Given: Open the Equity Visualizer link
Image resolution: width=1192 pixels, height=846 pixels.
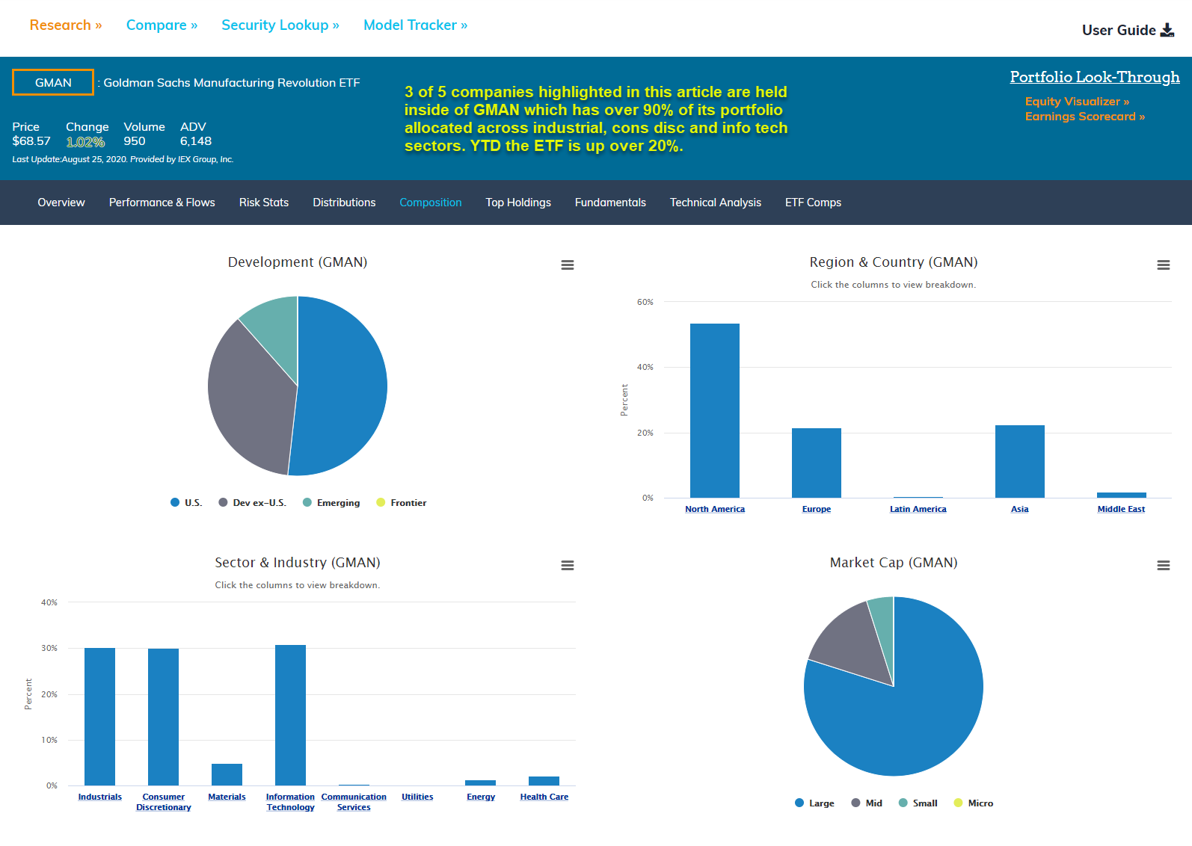Looking at the screenshot, I should (1077, 102).
